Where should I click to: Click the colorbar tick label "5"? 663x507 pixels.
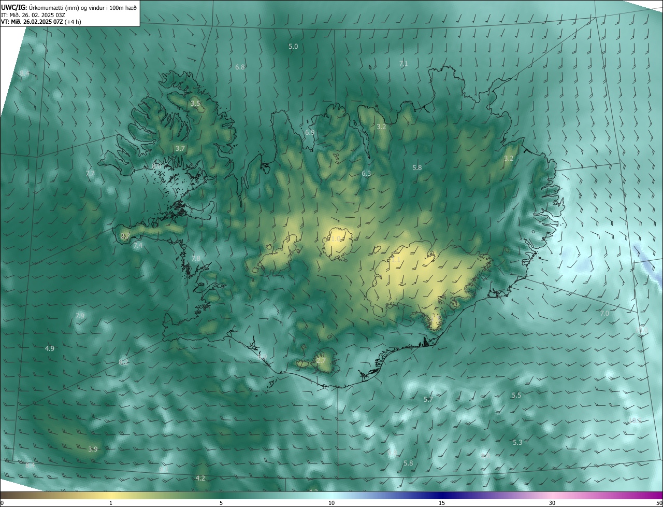pyautogui.click(x=221, y=503)
